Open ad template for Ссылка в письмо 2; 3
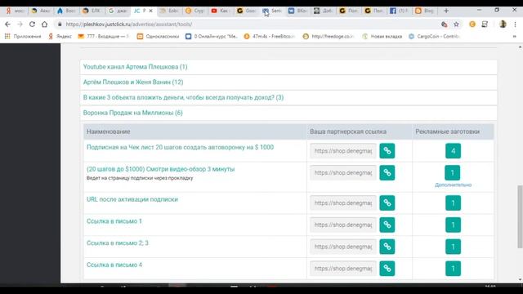The image size is (523, 294). coord(453,247)
